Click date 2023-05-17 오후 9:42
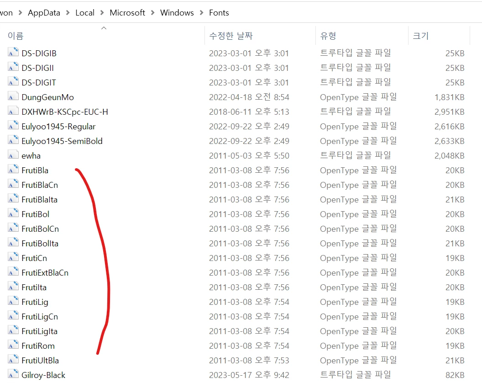The image size is (482, 383). point(249,375)
